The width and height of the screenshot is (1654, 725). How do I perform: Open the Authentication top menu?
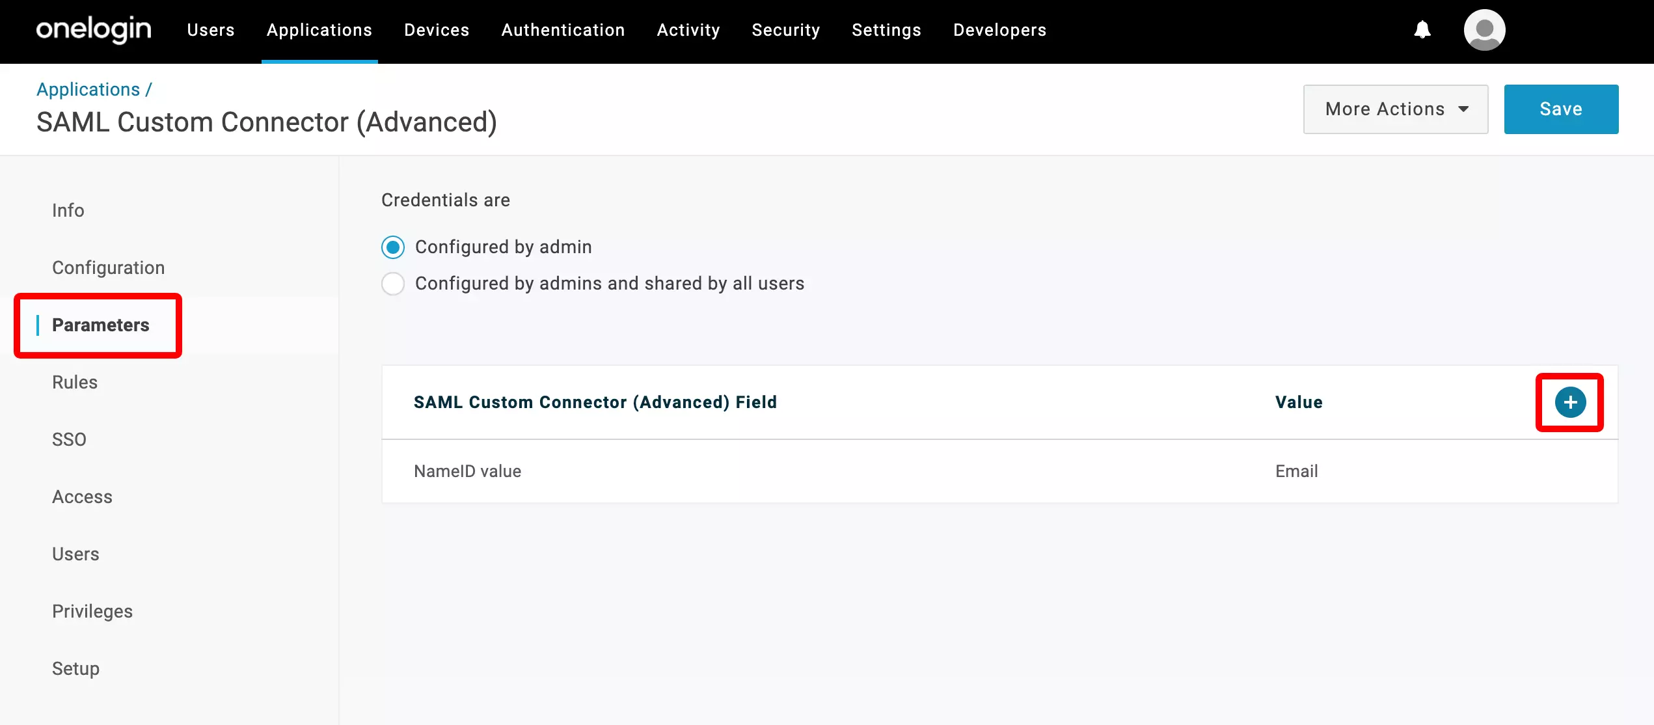click(563, 30)
